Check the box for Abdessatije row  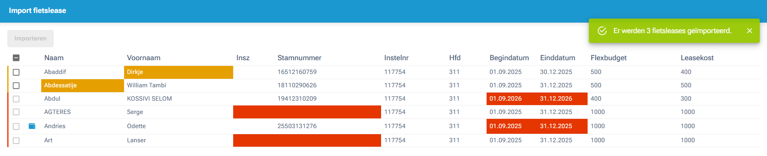click(x=16, y=86)
